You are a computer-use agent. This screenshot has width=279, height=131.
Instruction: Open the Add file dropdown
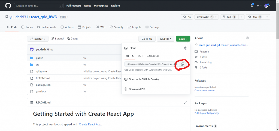tap(166, 39)
